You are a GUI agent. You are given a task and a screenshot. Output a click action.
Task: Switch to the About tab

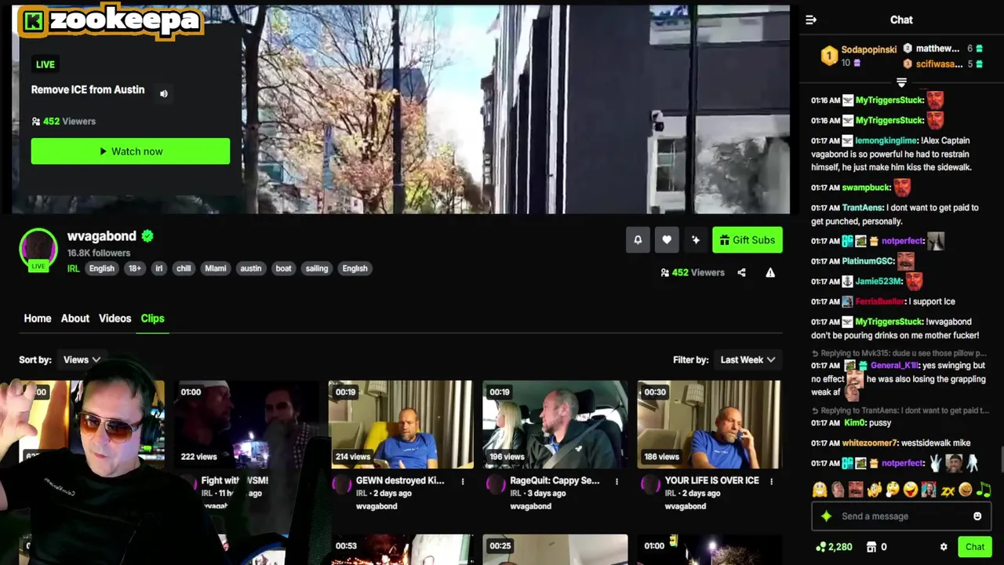coord(75,318)
